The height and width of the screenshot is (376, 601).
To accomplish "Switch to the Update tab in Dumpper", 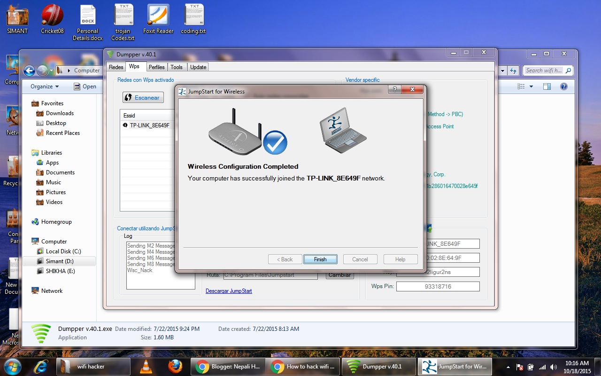I will click(198, 67).
